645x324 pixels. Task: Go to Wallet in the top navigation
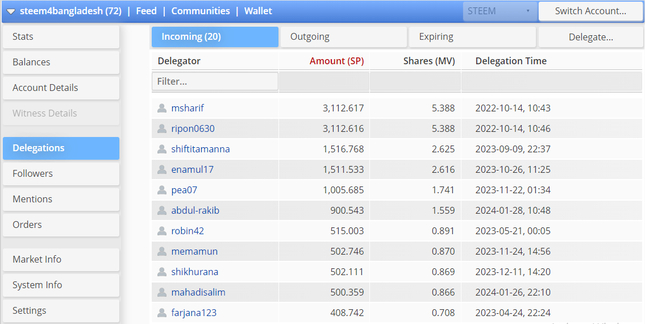click(258, 11)
